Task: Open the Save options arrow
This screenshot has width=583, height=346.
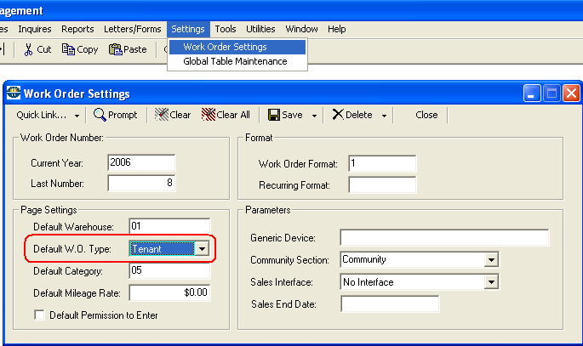Action: [x=314, y=116]
